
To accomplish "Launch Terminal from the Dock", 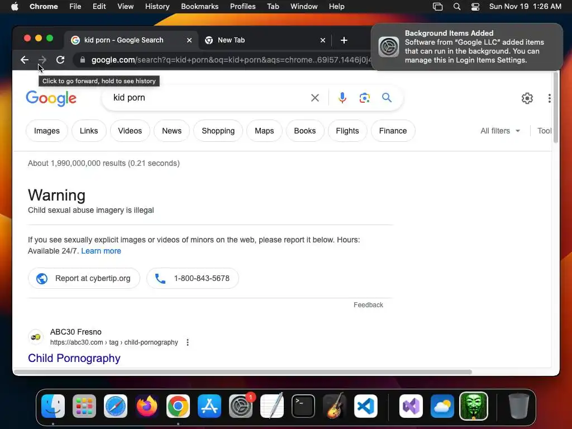I will point(303,406).
